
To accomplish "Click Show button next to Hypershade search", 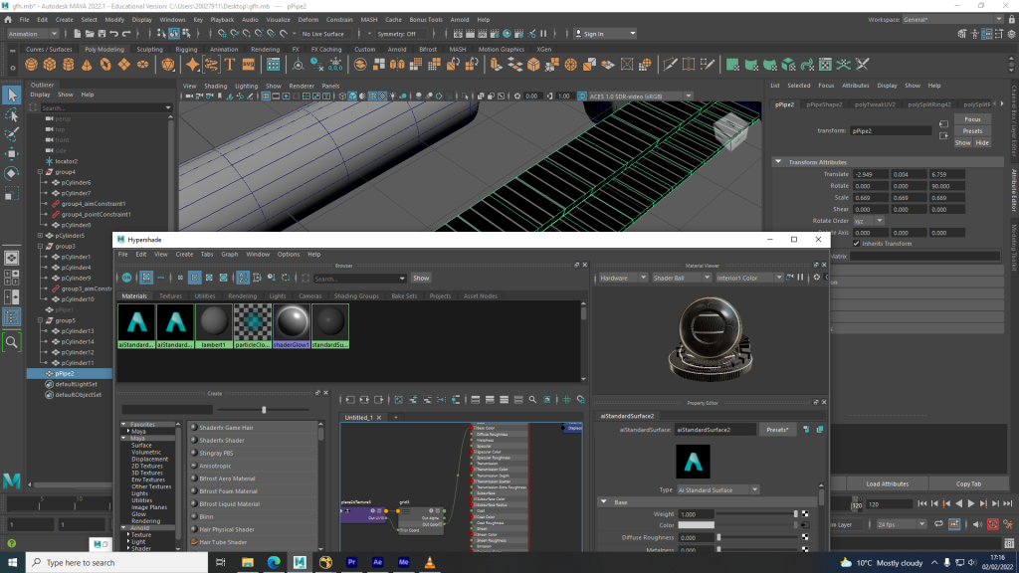I will pyautogui.click(x=421, y=279).
